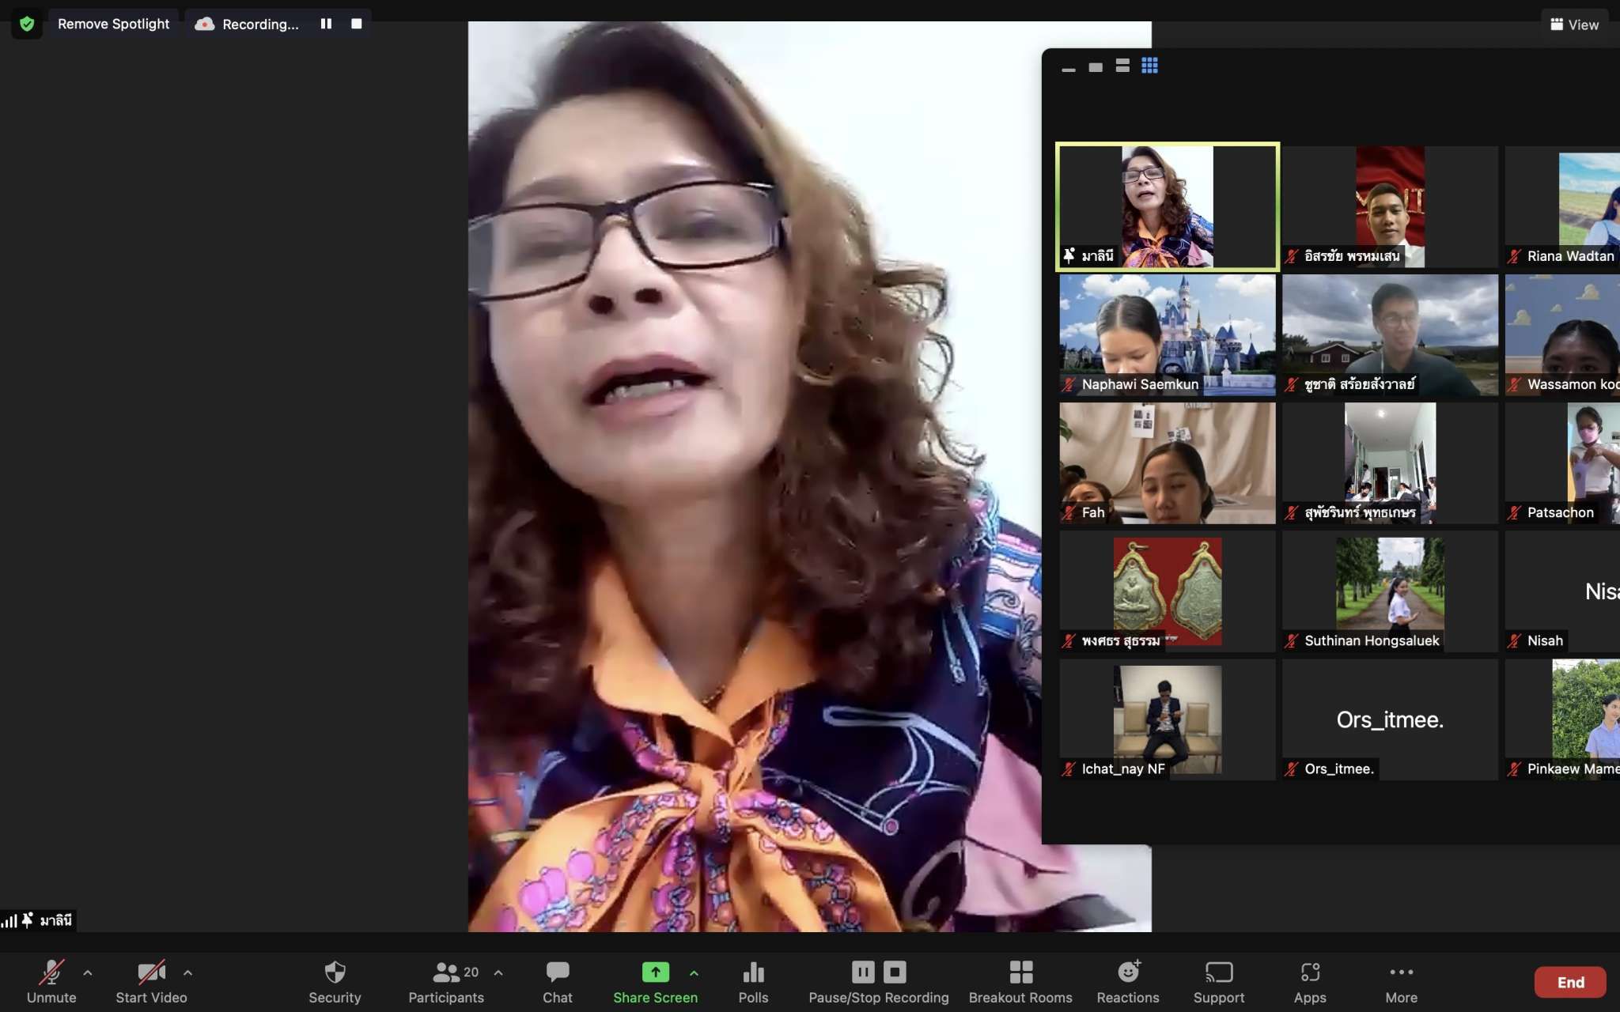Open the View menu at top right
Screen dimensions: 1620x1012
1574,25
